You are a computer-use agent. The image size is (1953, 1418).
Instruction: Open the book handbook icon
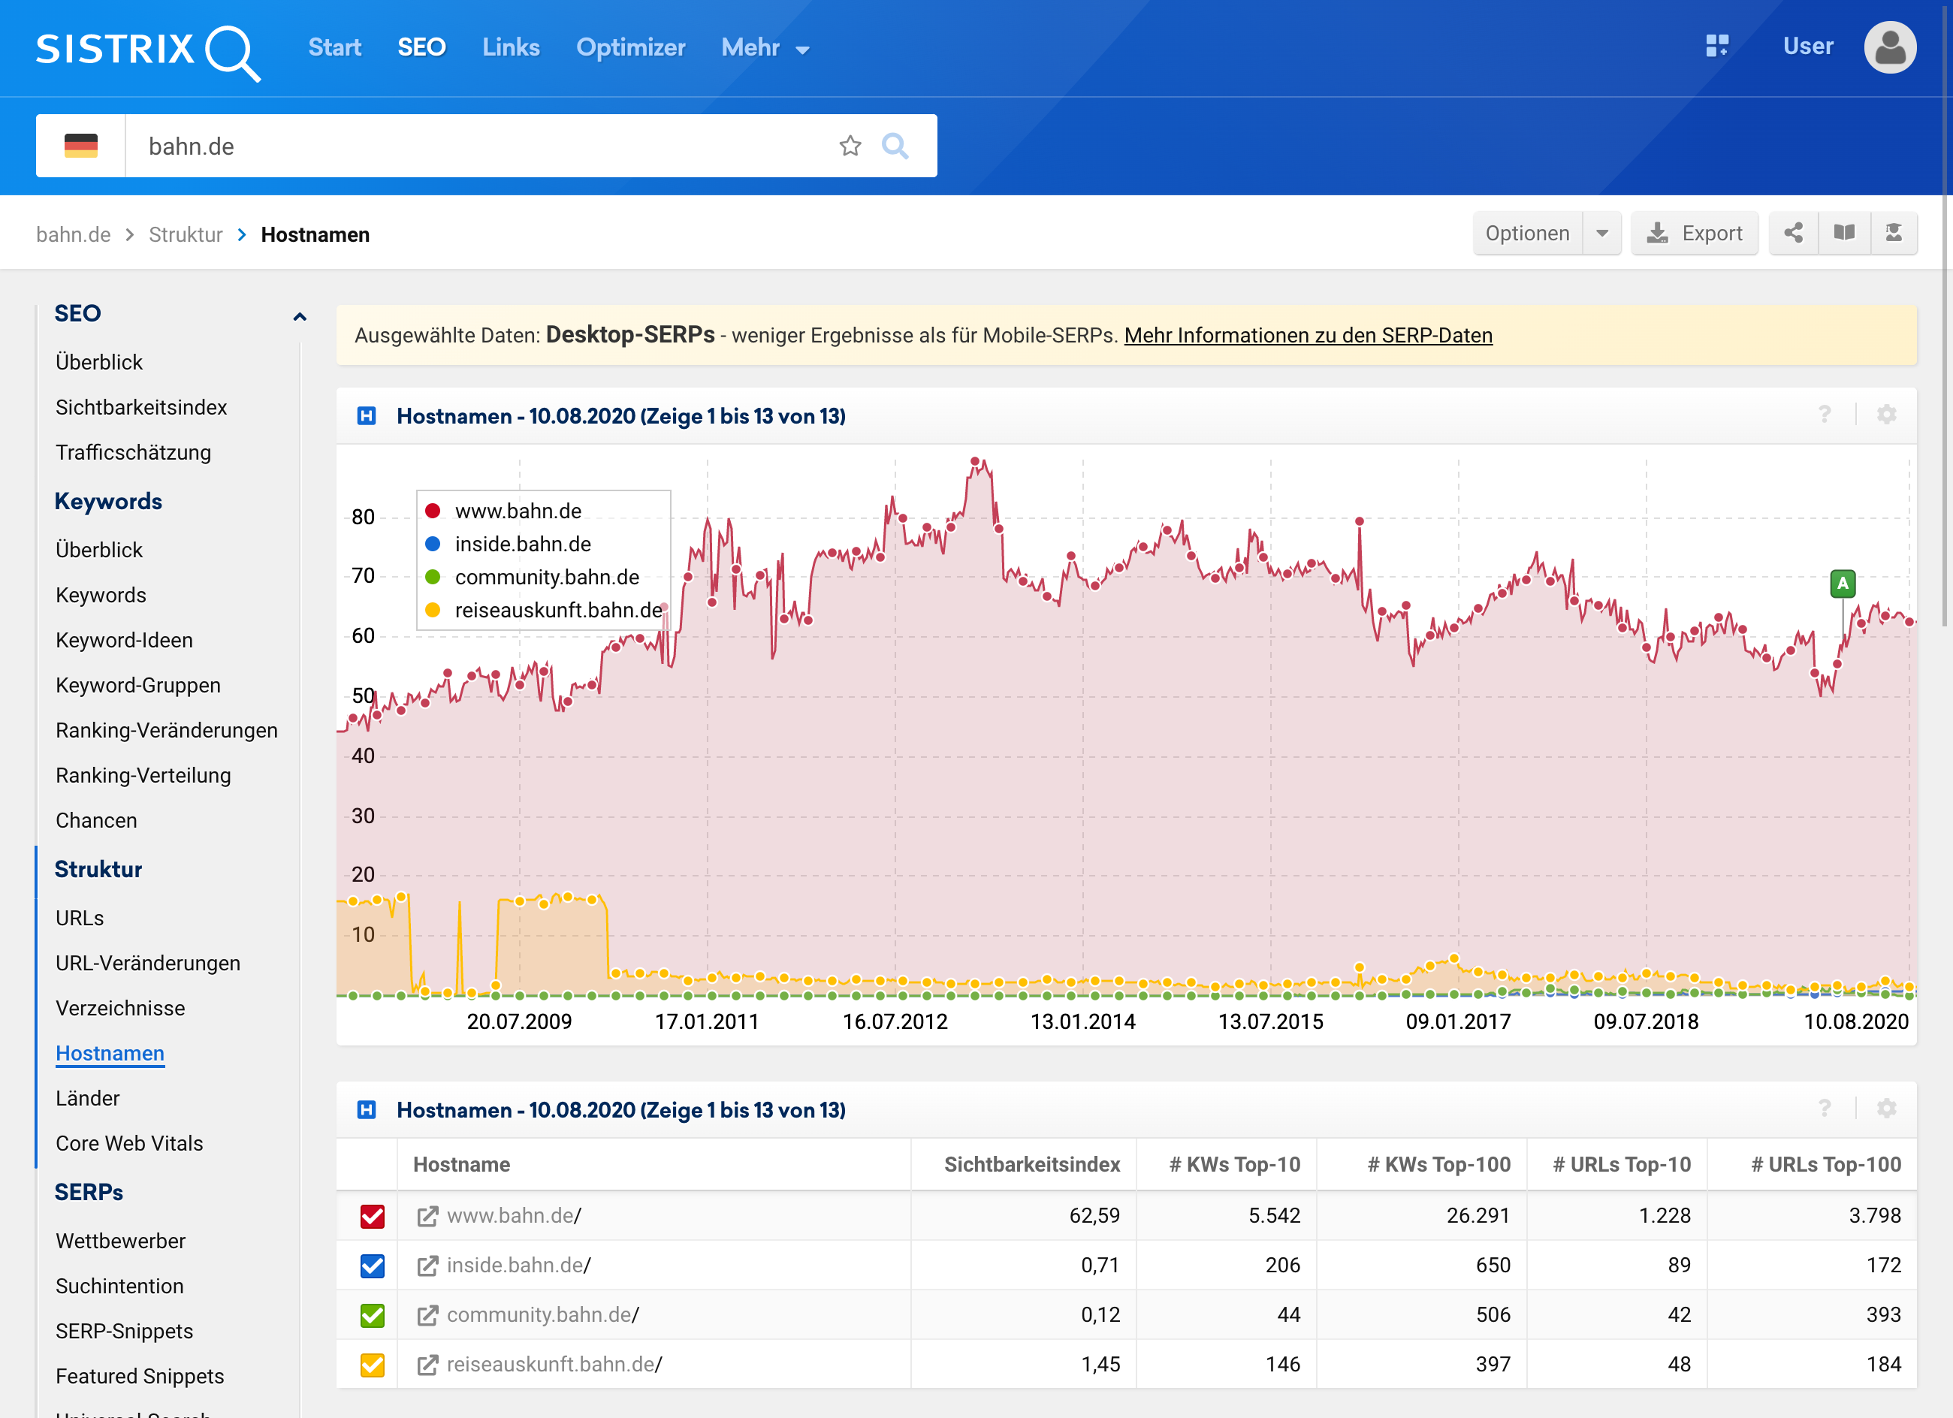(x=1843, y=234)
